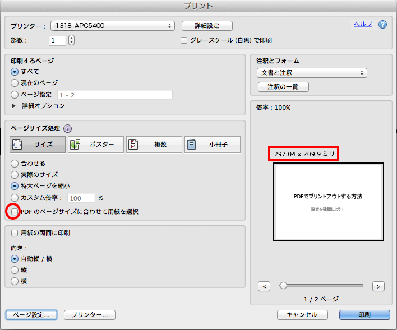397x330 pixels.
Task: Select the 複数 (Multiple) pages mode button
Action: 154,145
